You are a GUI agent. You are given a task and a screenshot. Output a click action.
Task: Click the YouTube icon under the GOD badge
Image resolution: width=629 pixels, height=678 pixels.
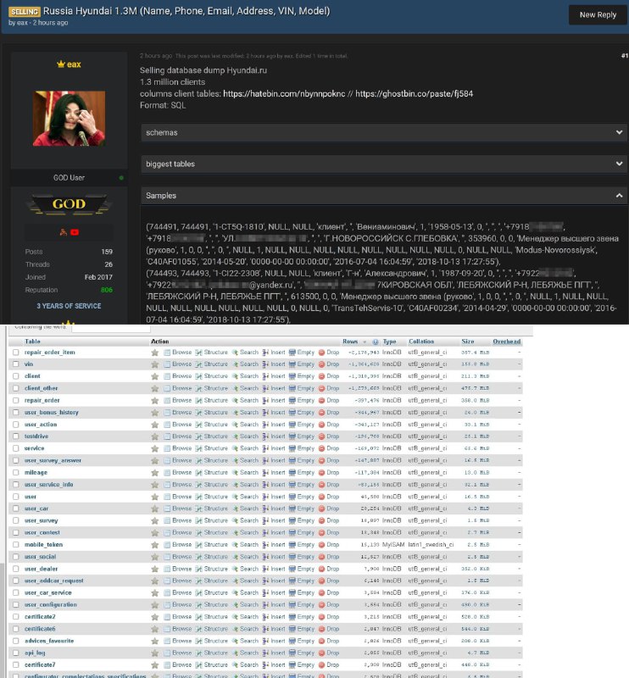75,231
